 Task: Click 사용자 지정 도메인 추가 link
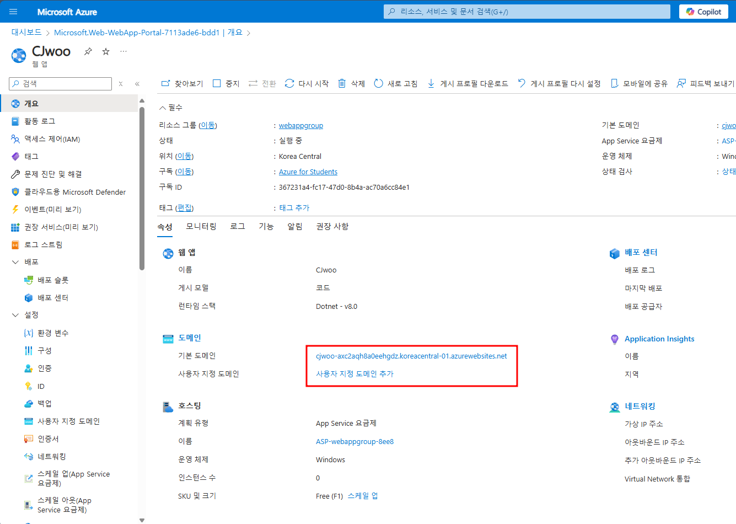354,374
